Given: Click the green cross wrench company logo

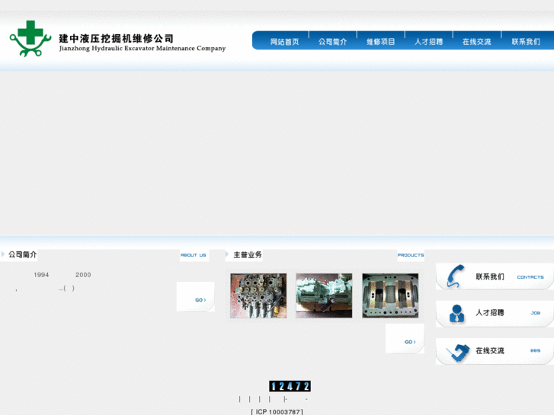Looking at the screenshot, I should (30, 39).
